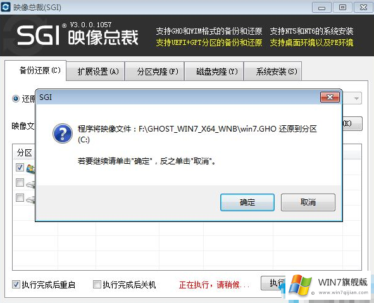
Task: Click the (K) browse button
Action: point(352,123)
